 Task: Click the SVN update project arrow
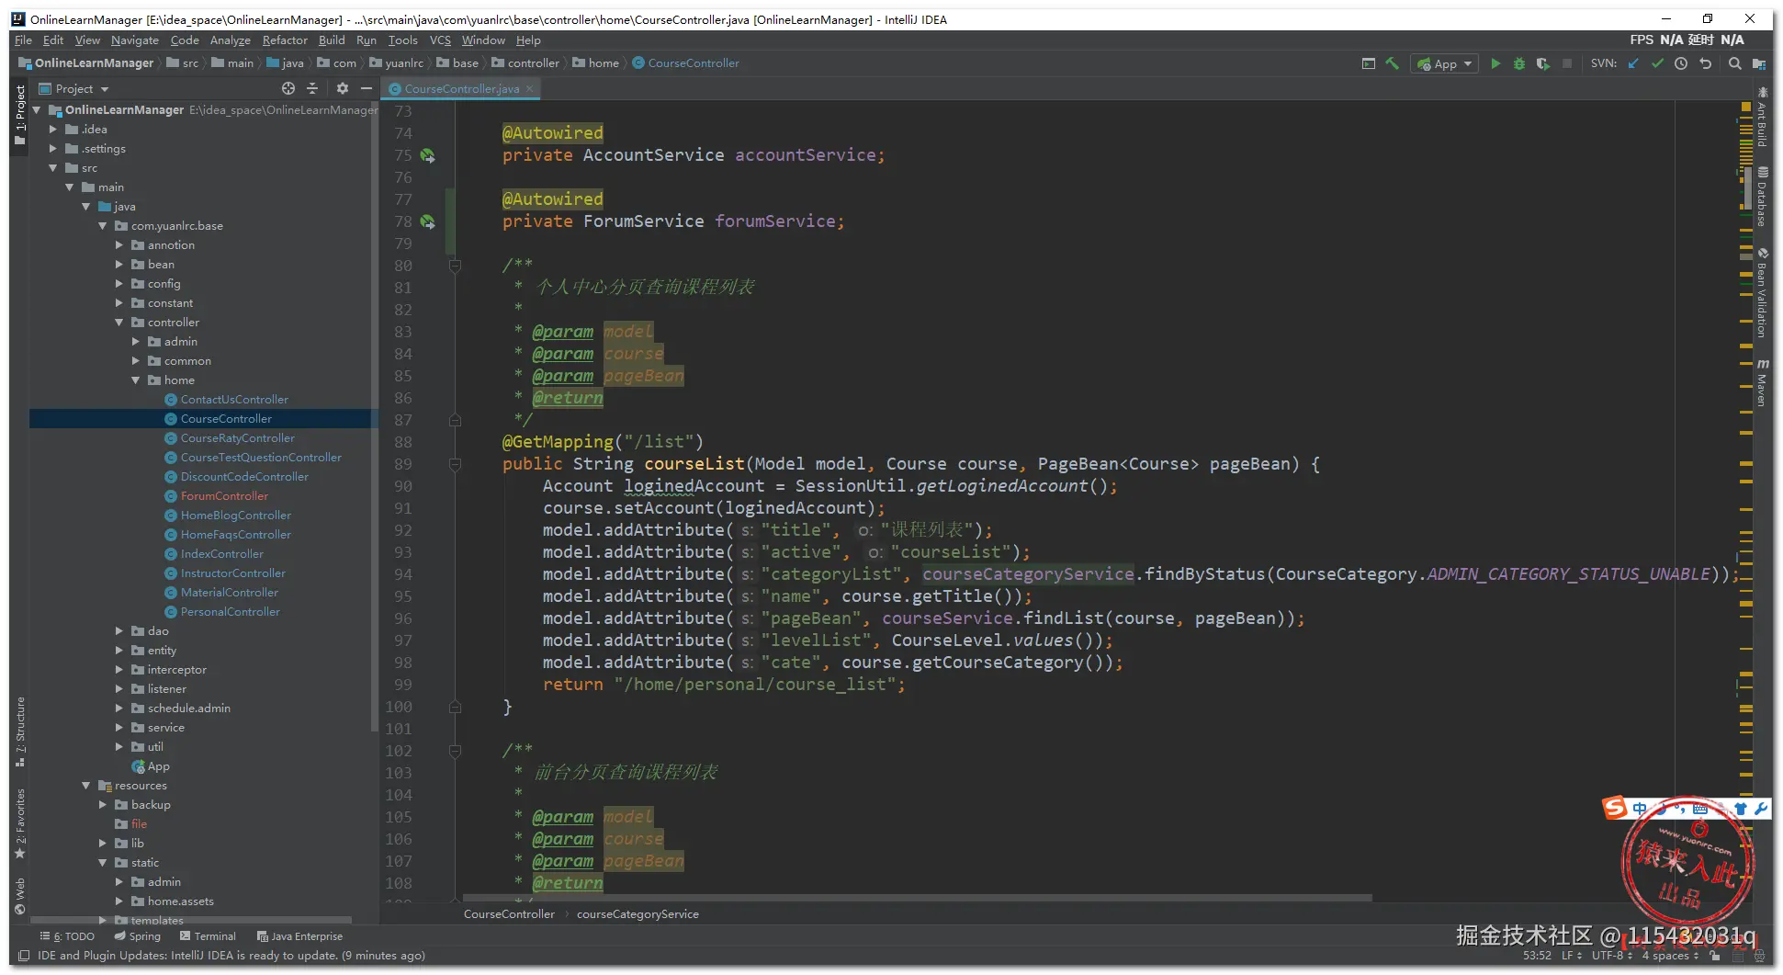tap(1633, 63)
